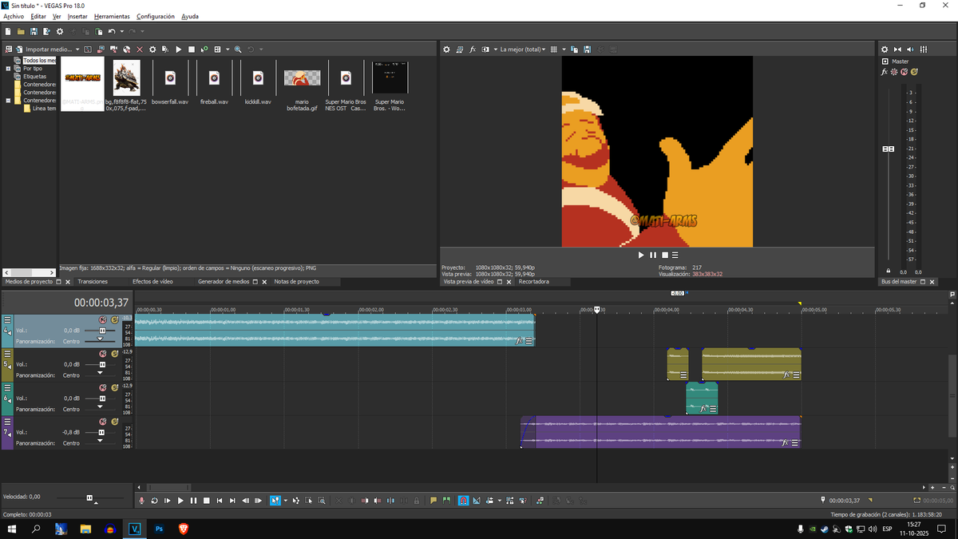Open media properties gear in Project Media toolbar

[152, 50]
